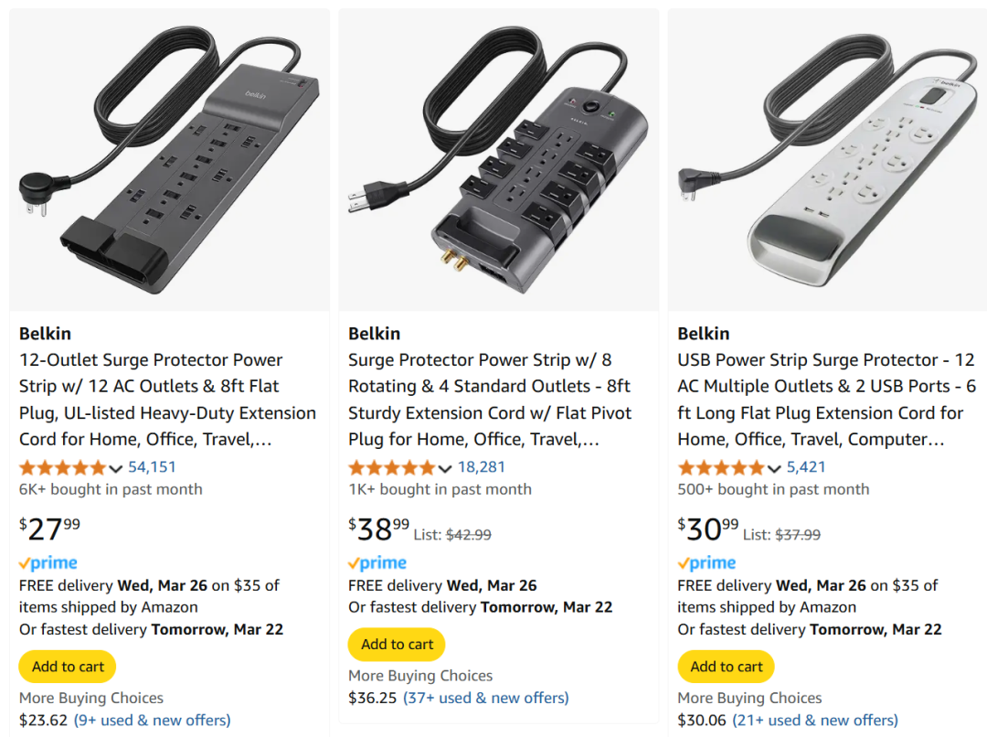Add the $27.99 surge protector to cart
This screenshot has height=737, width=987.
pyautogui.click(x=68, y=667)
